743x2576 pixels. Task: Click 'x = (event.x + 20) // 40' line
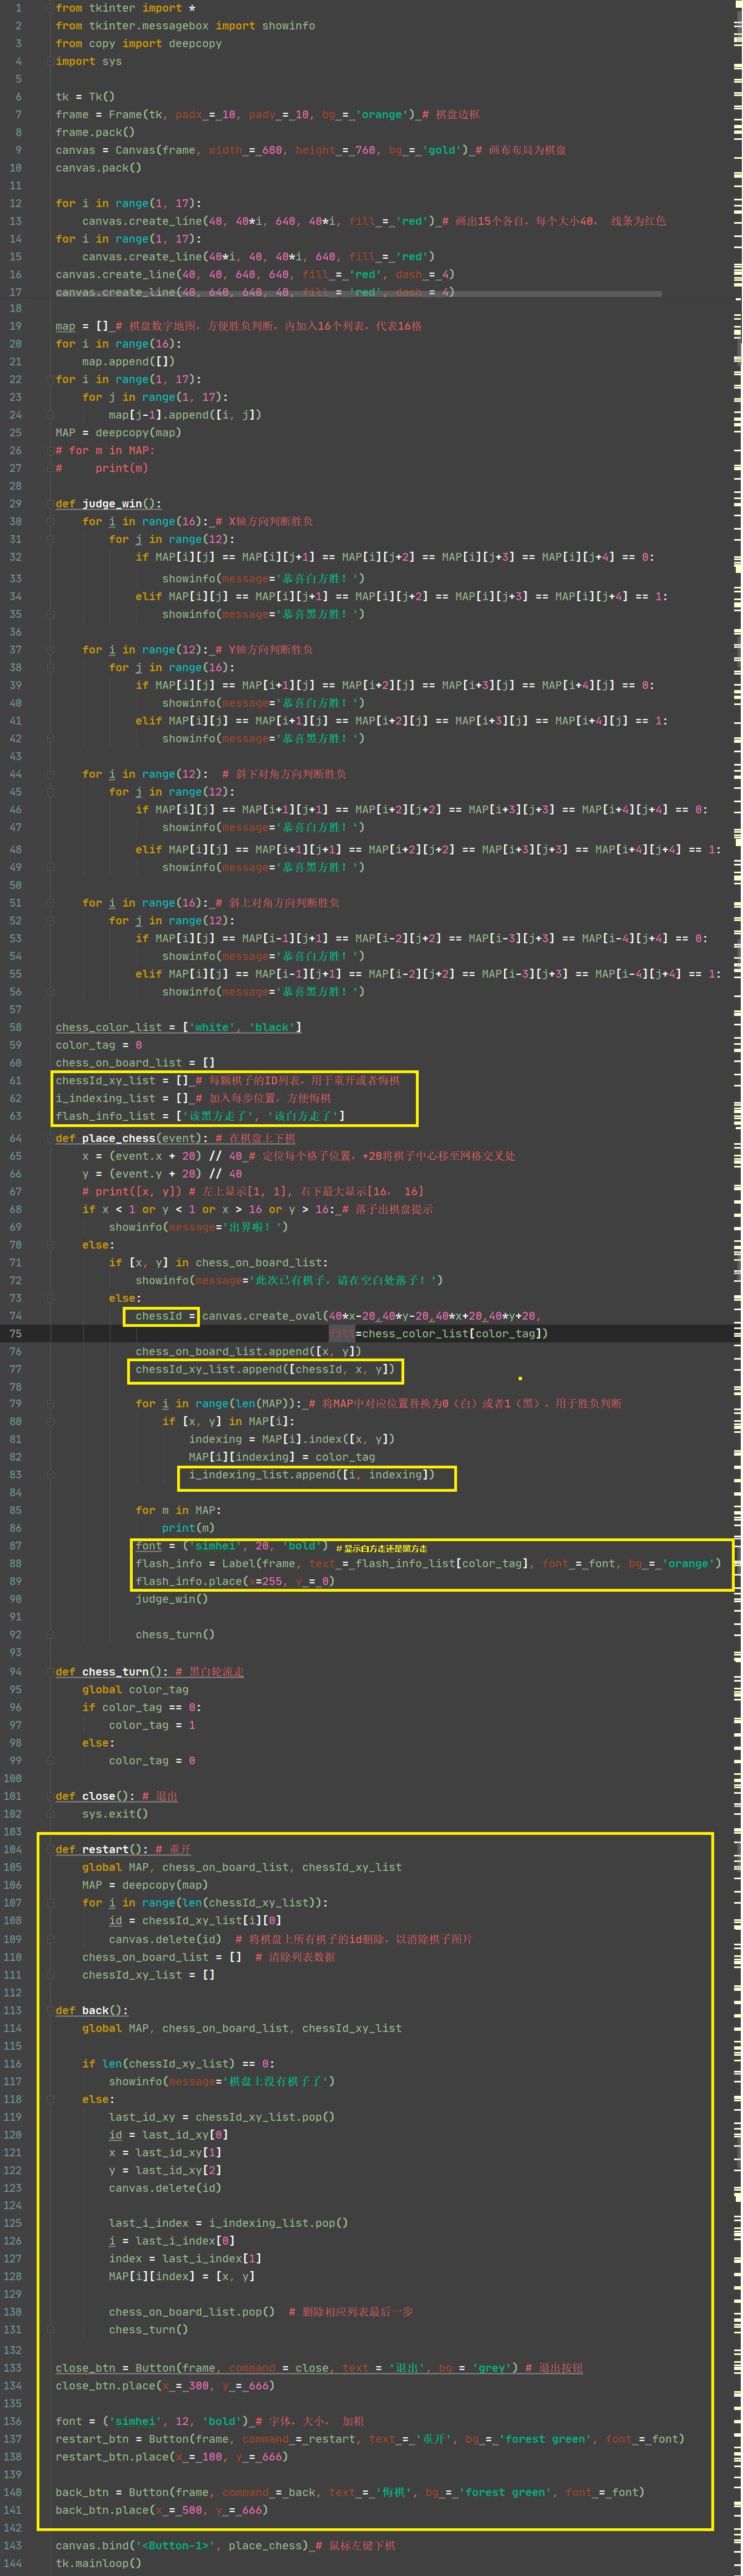[299, 1156]
